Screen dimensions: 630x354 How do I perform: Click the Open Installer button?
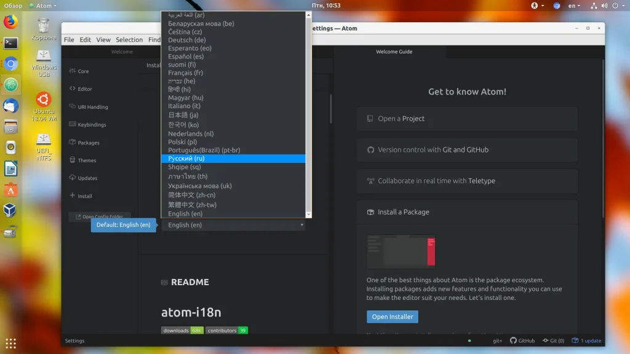[x=393, y=317]
